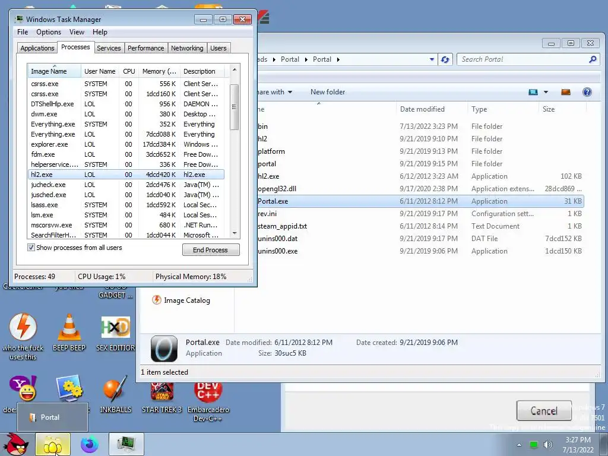Viewport: 608px width, 456px height.
Task: Open the BEEP BEEP VLC shortcut
Action: (69, 332)
